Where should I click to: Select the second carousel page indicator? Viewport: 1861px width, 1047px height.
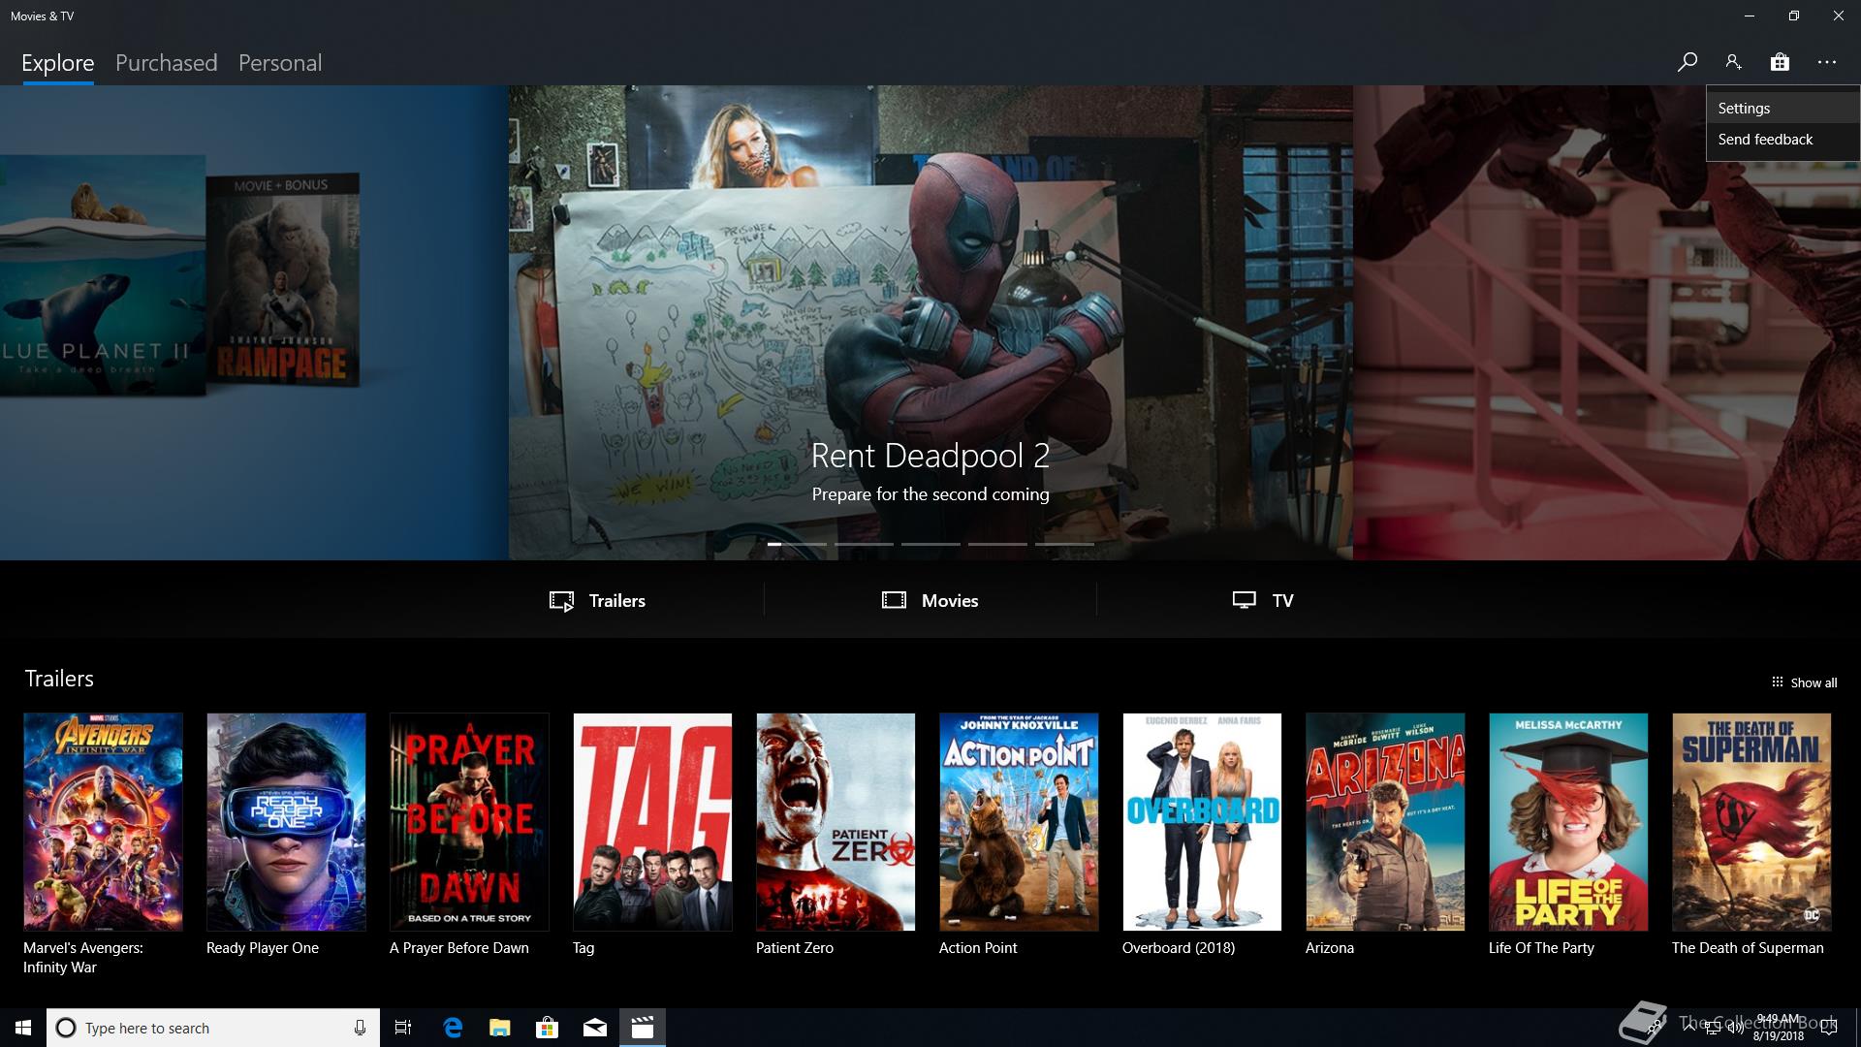point(864,544)
